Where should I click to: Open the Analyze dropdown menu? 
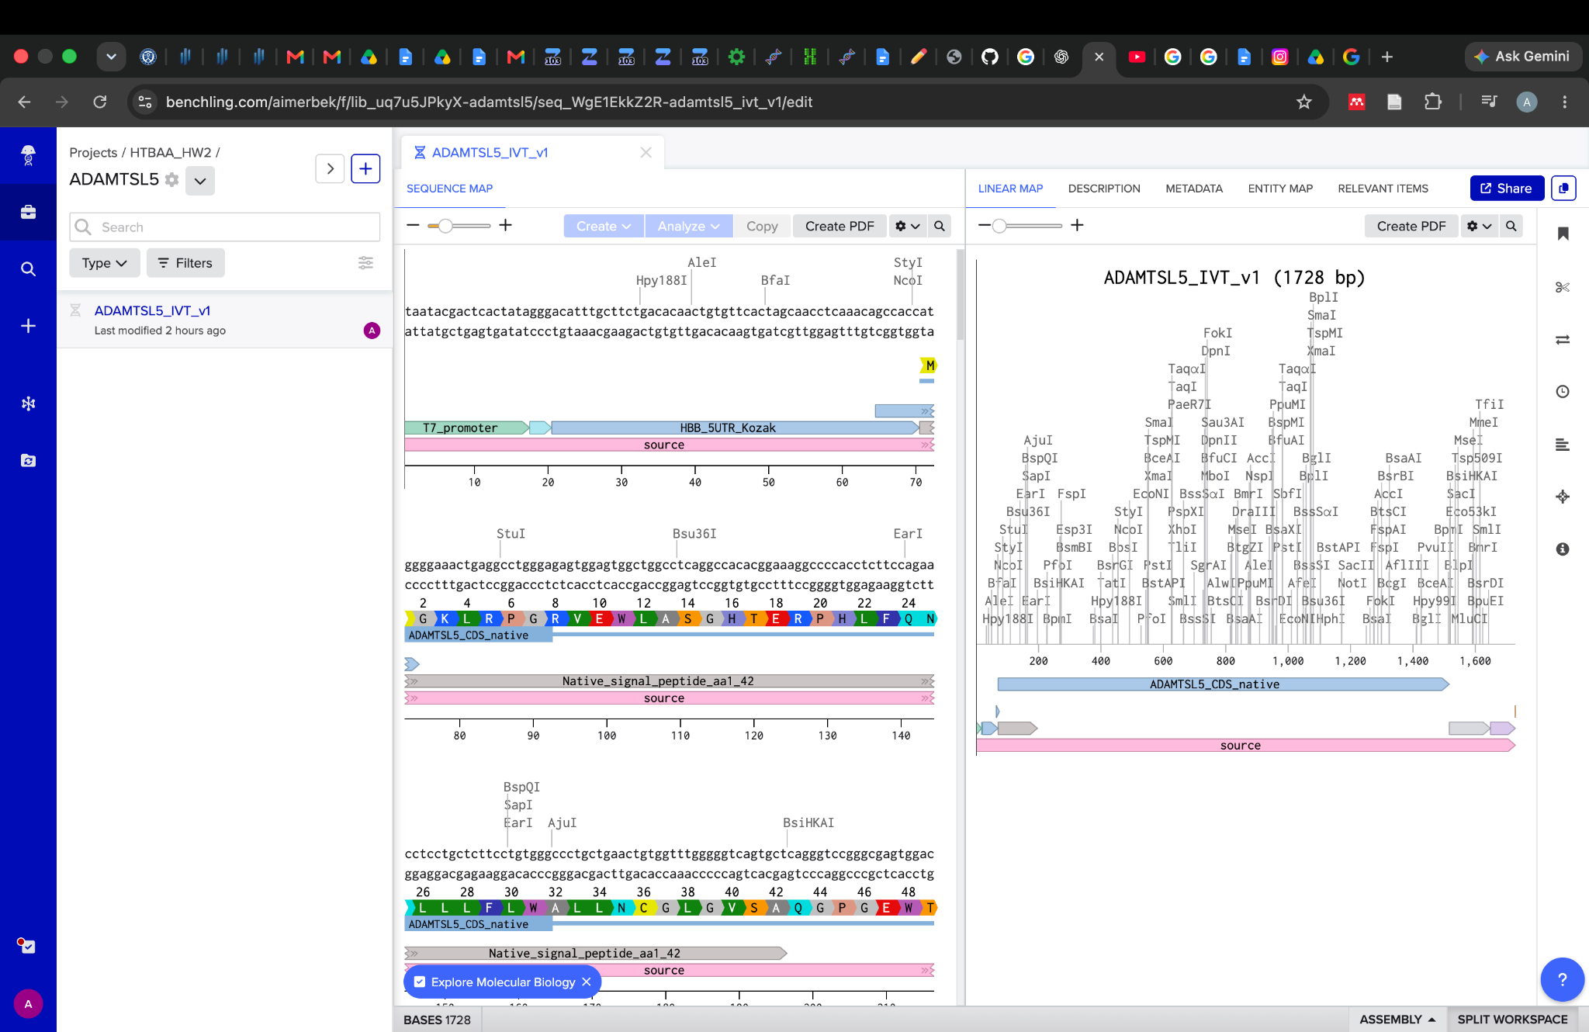pos(689,226)
